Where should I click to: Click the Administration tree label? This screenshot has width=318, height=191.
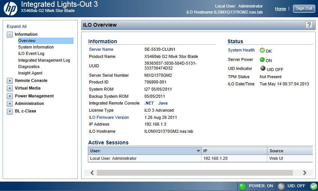[x=29, y=104]
